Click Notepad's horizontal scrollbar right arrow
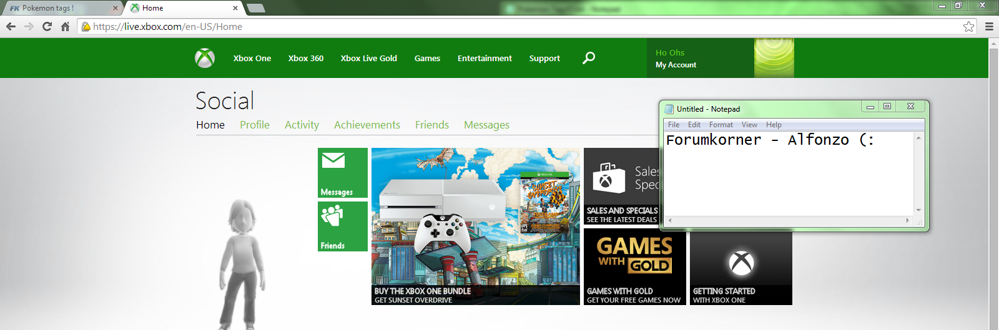Viewport: 999px width, 330px height. coord(908,220)
